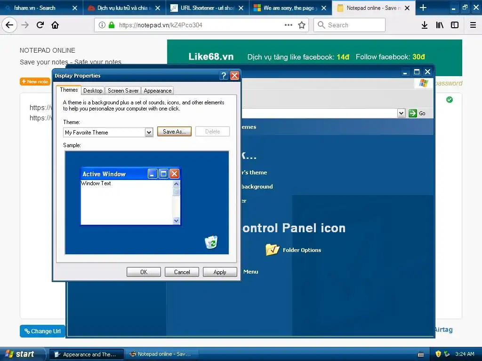
Task: Click the on-screen keyboard tray icon
Action: [421, 354]
